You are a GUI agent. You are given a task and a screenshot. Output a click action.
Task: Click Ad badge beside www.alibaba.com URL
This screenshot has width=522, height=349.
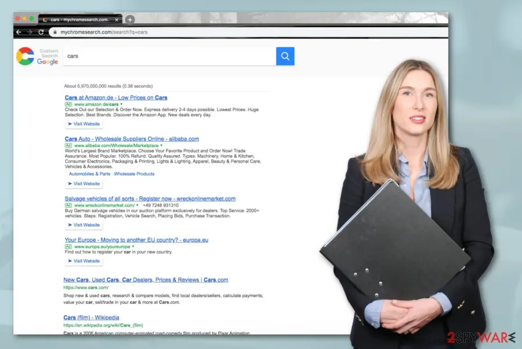click(x=68, y=145)
